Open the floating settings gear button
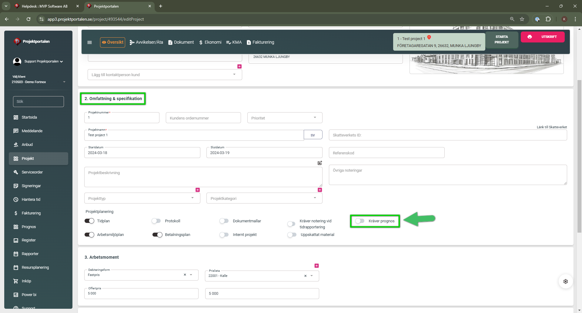The image size is (582, 313). coord(566,281)
